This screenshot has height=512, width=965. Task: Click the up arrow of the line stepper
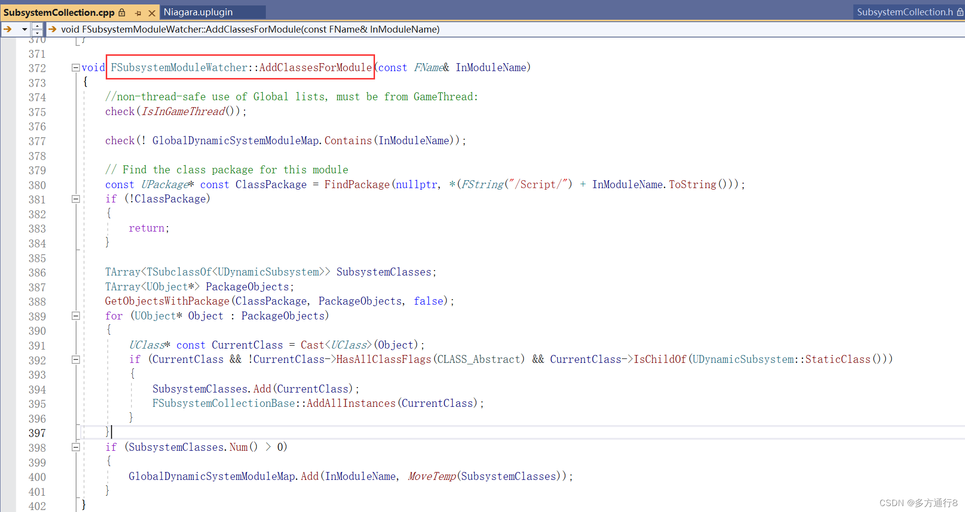tap(38, 26)
